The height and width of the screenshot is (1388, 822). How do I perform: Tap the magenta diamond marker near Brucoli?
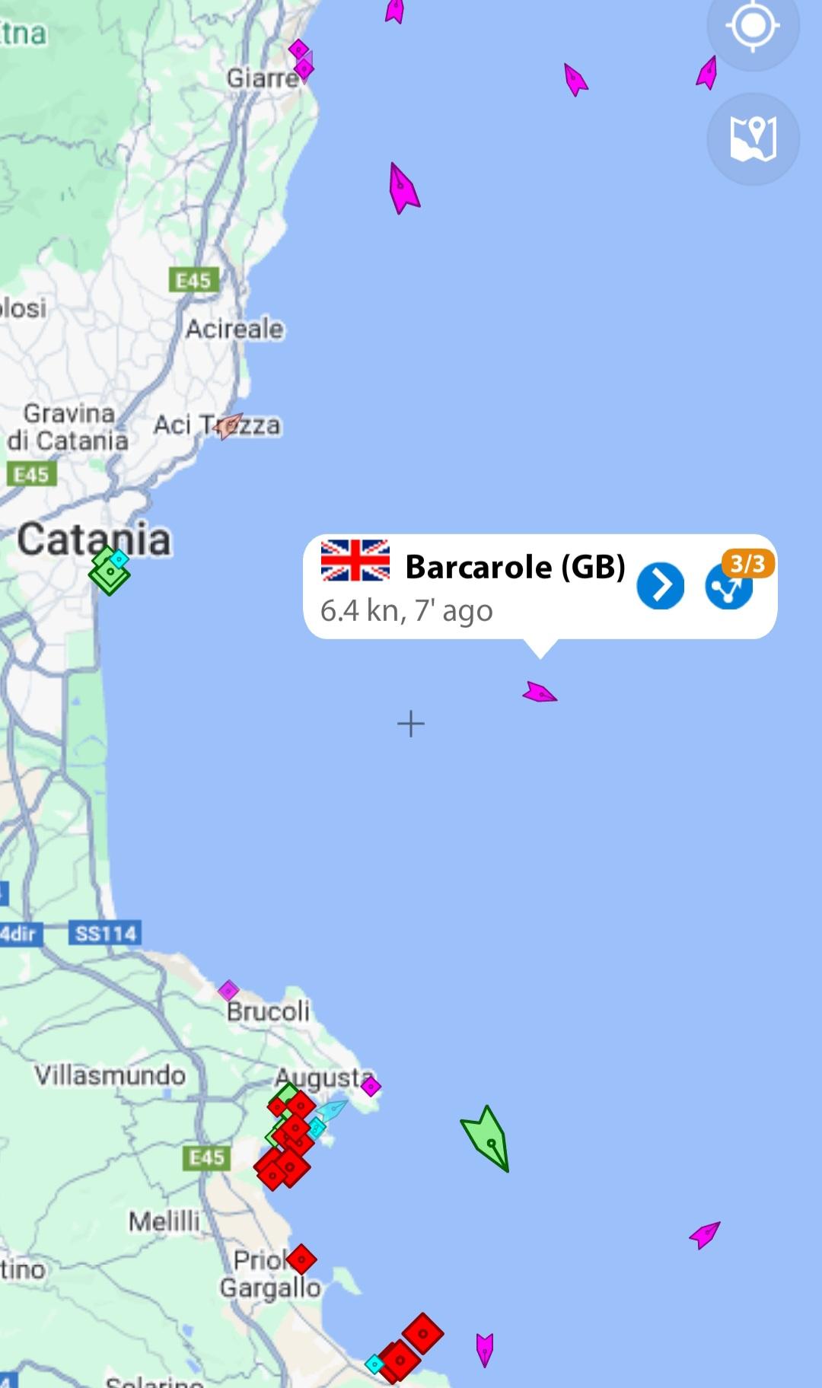(228, 991)
